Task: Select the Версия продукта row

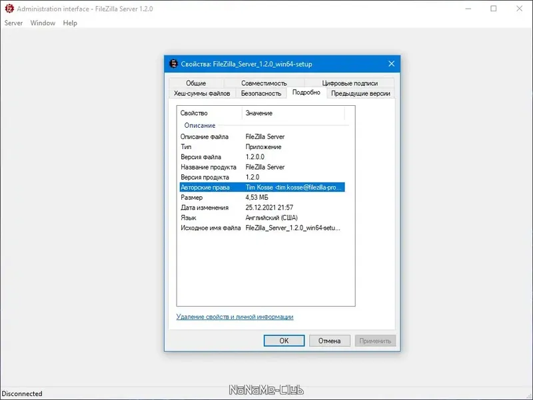Action: point(262,177)
